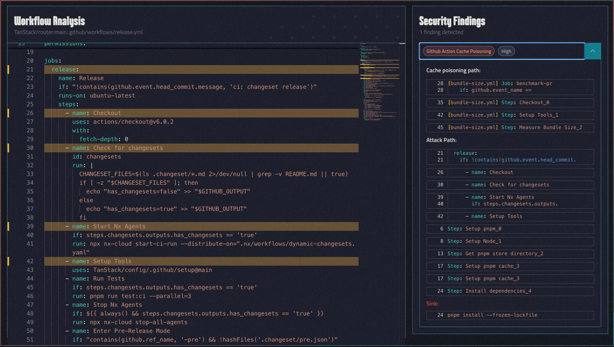Click code line 'id: changesets'

97,157
